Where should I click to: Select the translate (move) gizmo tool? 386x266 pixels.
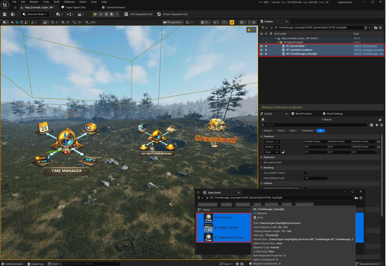(17, 22)
